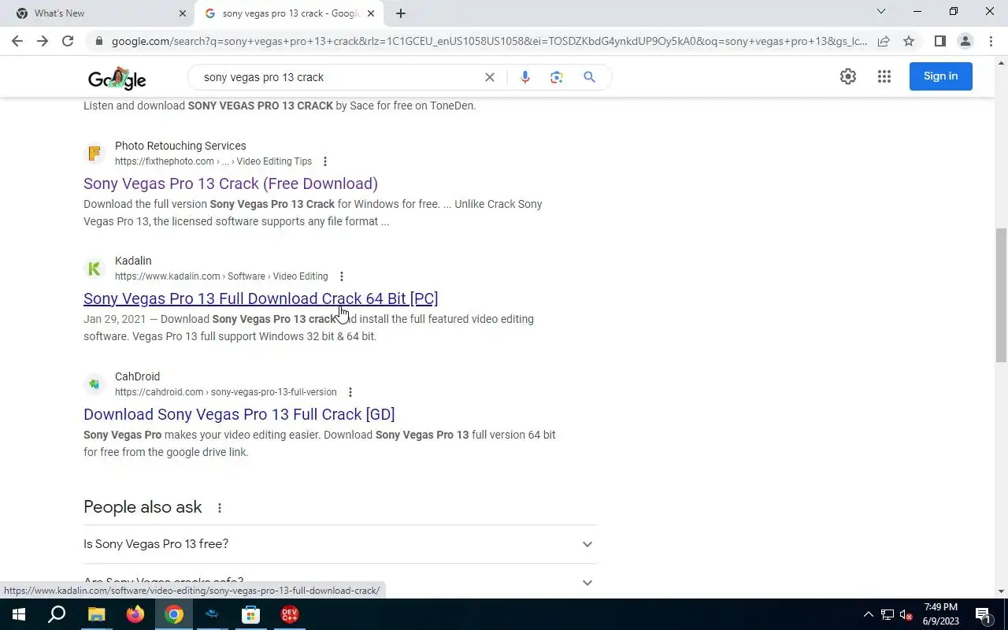1008x630 pixels.
Task: Open the Windows Start menu
Action: click(18, 614)
